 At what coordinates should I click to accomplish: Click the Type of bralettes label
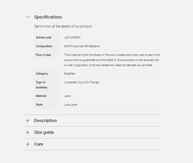point(42,85)
